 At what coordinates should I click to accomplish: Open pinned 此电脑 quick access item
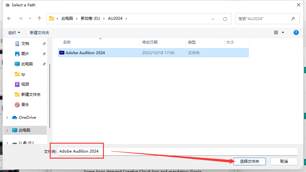pyautogui.click(x=27, y=64)
